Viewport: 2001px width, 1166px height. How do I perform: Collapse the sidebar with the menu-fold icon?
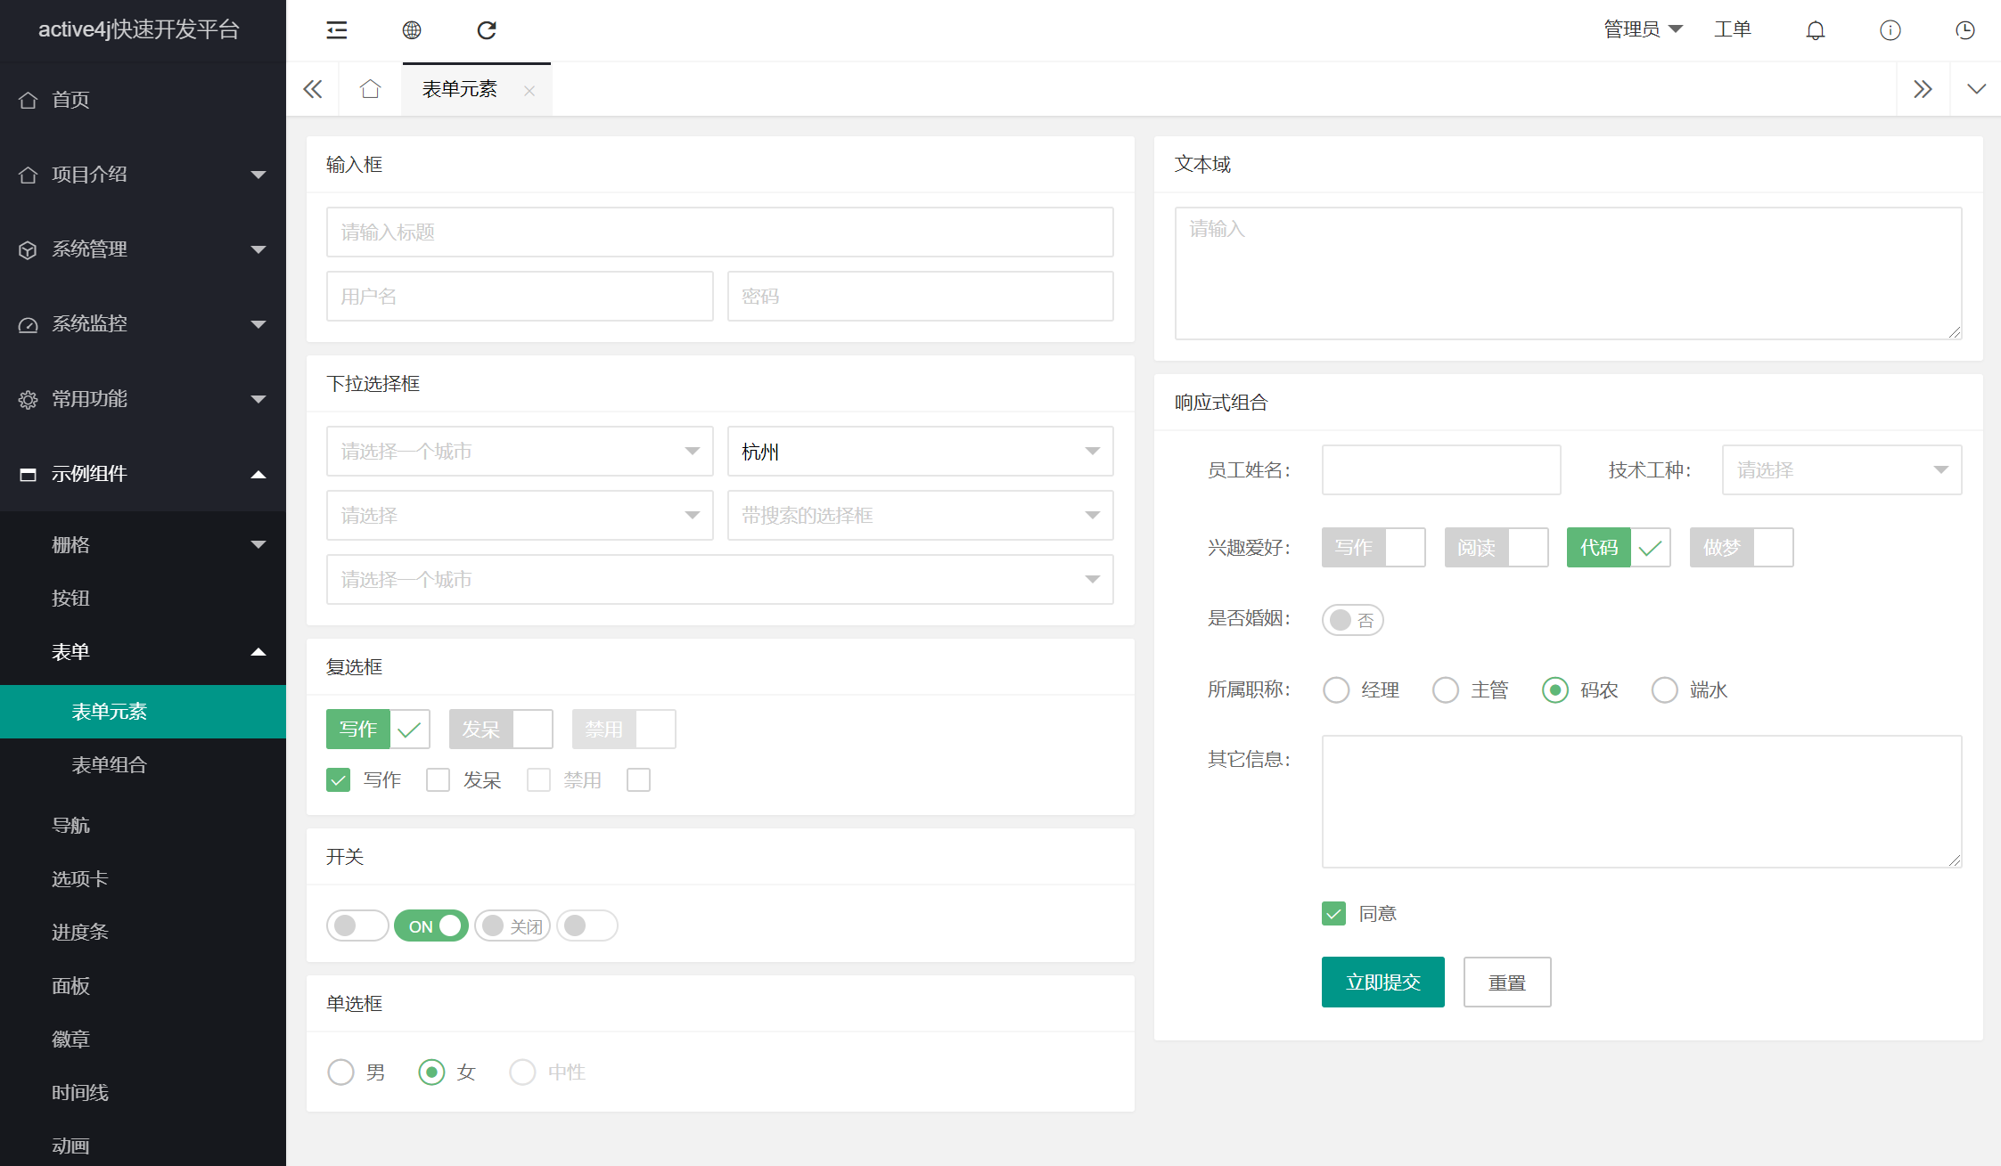(336, 30)
